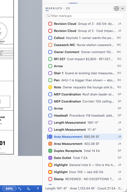Select 'MEP Coordination' Corridor 100 ceiling row
The width and height of the screenshot is (127, 192).
[85, 101]
